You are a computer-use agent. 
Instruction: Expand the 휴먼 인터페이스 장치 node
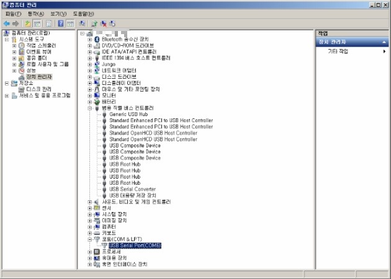click(89, 264)
